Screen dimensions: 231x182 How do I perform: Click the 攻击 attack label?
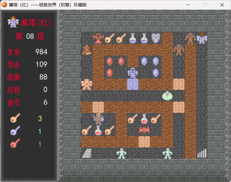14,64
